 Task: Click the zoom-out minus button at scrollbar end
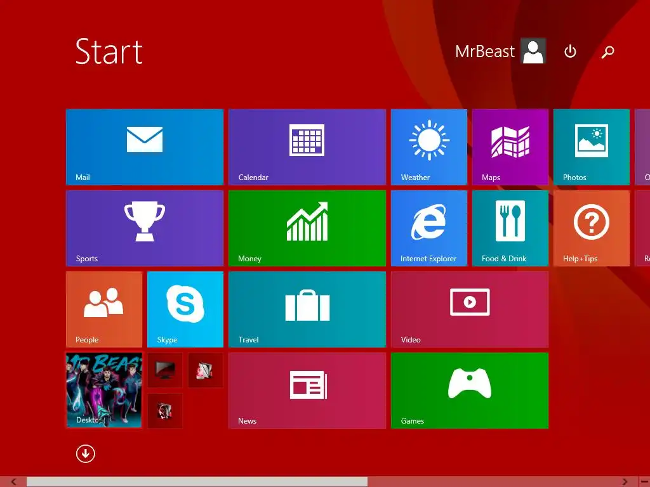click(644, 482)
